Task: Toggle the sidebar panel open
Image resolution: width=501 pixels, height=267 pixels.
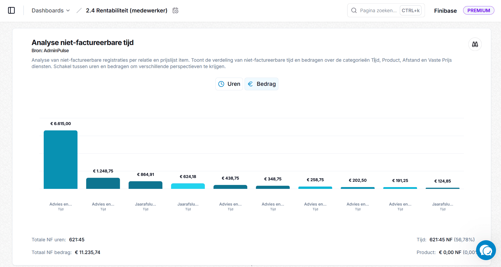Action: tap(11, 10)
